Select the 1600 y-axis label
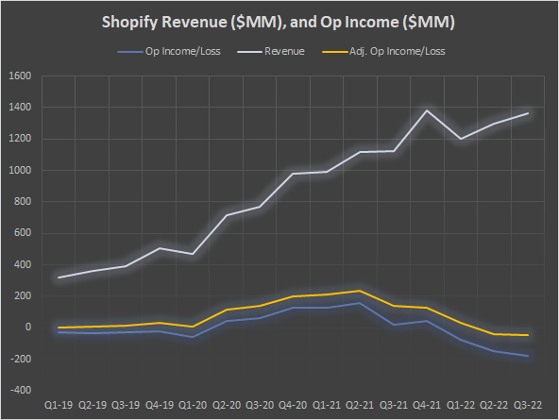The height and width of the screenshot is (420, 559). [20, 76]
